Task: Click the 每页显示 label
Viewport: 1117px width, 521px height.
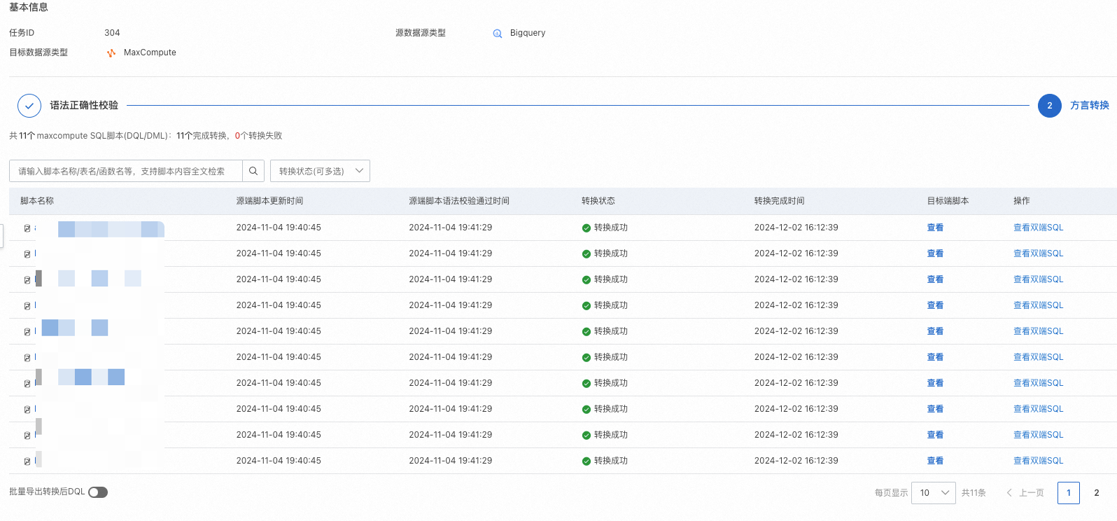Action: pos(891,493)
